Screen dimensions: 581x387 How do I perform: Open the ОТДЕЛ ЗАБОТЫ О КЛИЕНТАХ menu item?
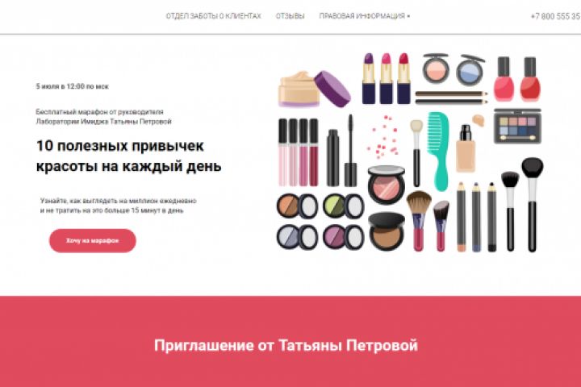click(213, 16)
